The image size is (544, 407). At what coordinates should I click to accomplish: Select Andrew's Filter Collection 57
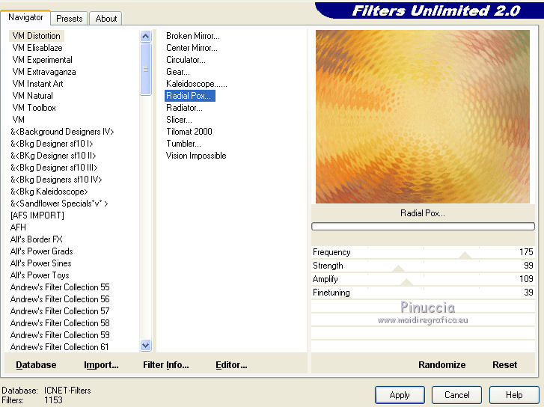[x=60, y=311]
